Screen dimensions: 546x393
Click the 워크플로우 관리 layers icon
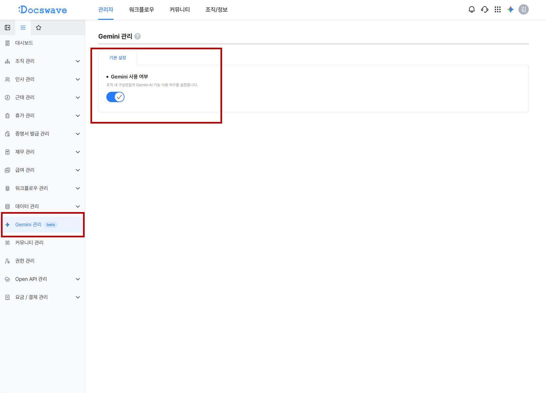tap(7, 188)
